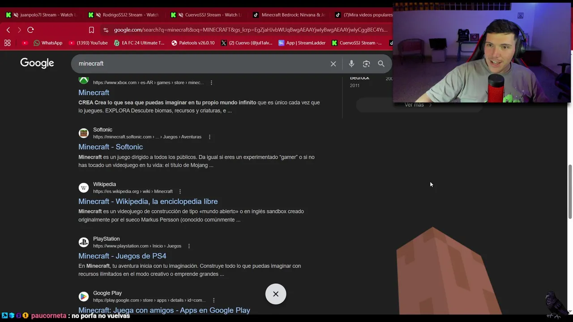
Task: Open the (2) Cuervo X bookmark
Action: (247, 43)
